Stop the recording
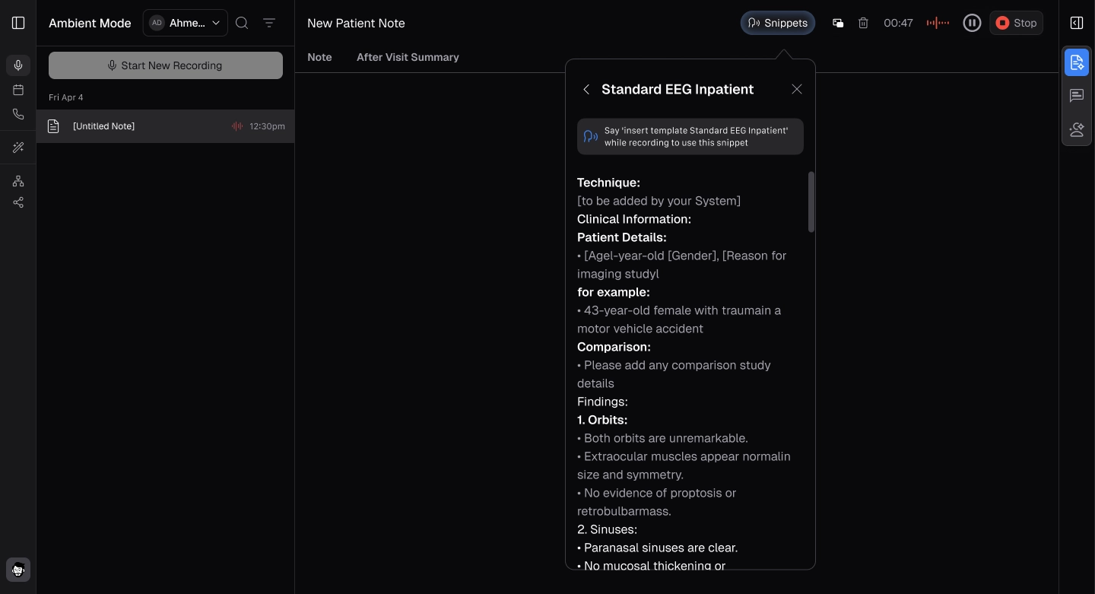 1017,23
